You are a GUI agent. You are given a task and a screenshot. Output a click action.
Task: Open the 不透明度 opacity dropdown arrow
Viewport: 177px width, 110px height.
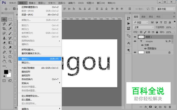174,27
